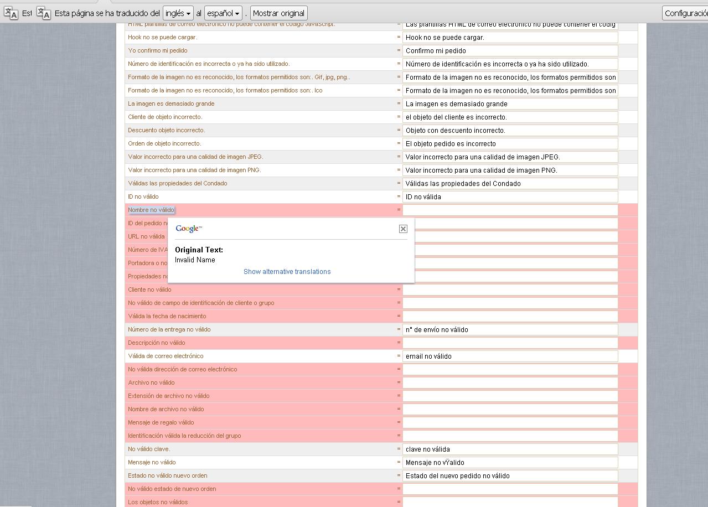Image resolution: width=708 pixels, height=507 pixels.
Task: Click the empty field for 'Cliente no válido'
Action: 510,289
